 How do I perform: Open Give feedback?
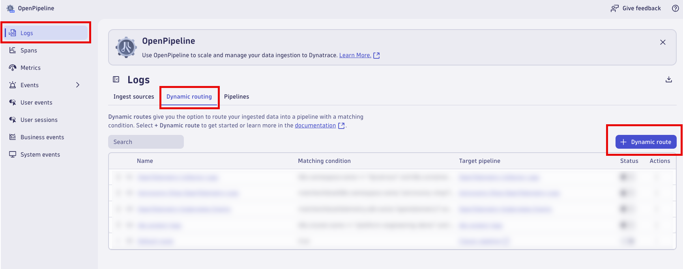[636, 8]
